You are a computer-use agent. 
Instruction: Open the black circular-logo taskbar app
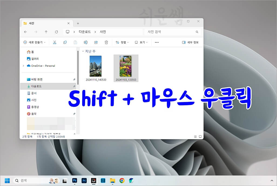coord(94,181)
